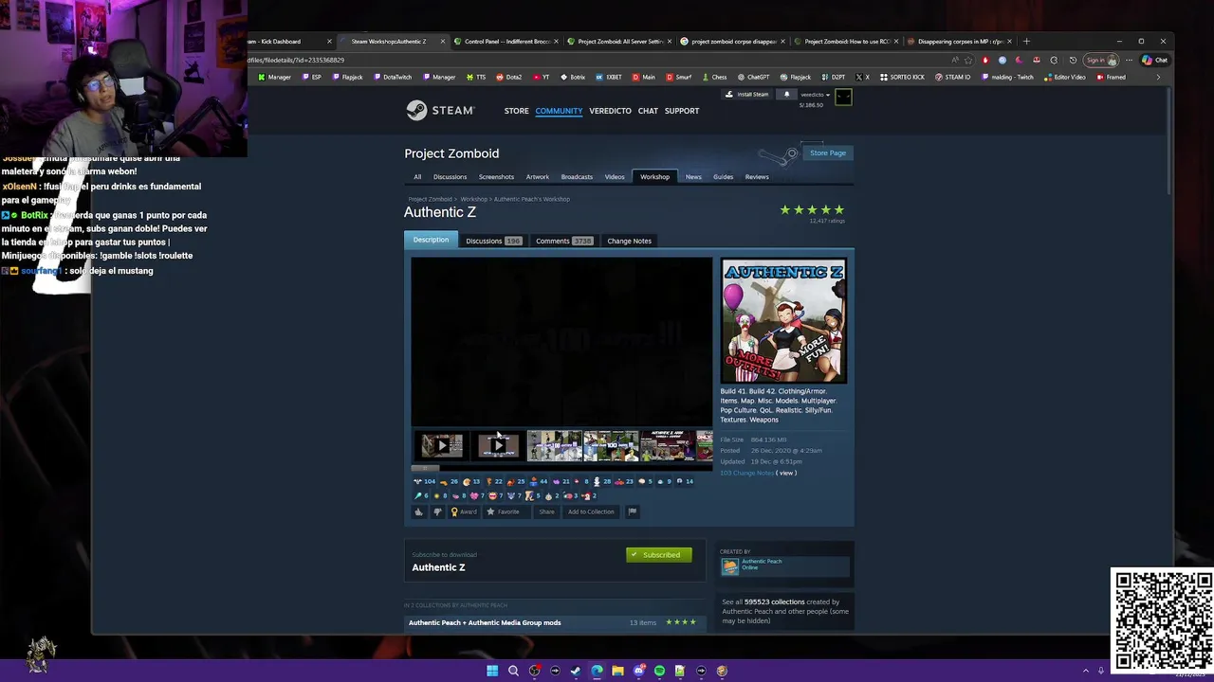Click Add to Collection

tap(591, 511)
